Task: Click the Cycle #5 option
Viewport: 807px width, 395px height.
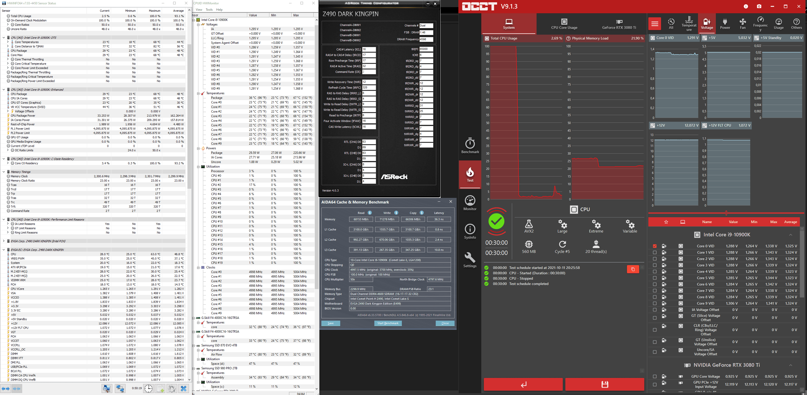Action: click(562, 247)
